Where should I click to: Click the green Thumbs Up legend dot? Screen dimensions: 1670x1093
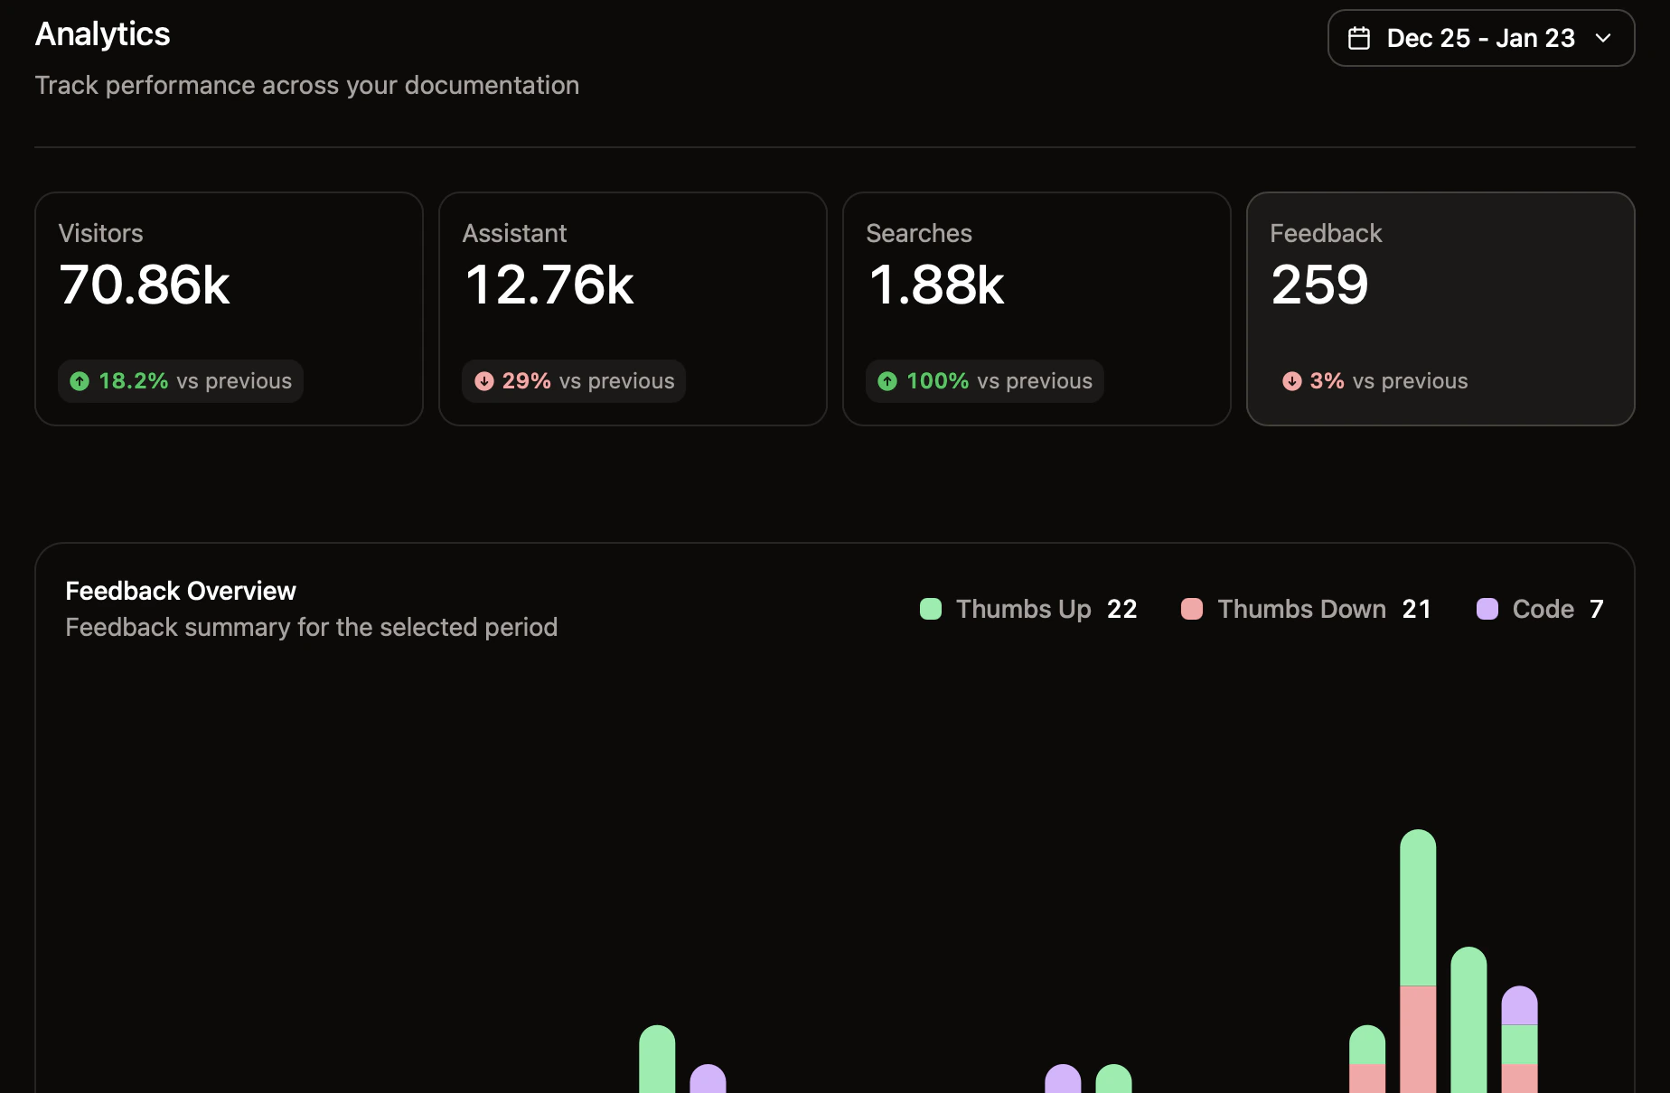coord(931,609)
